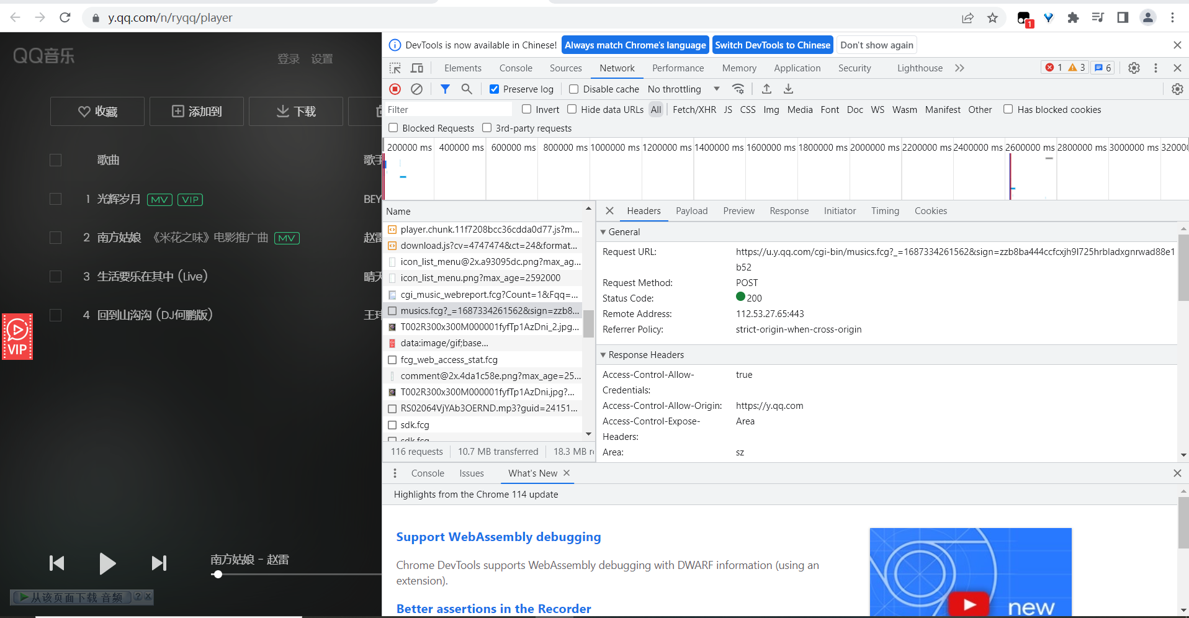Click the 下载 download button
The width and height of the screenshot is (1189, 618).
coord(296,112)
